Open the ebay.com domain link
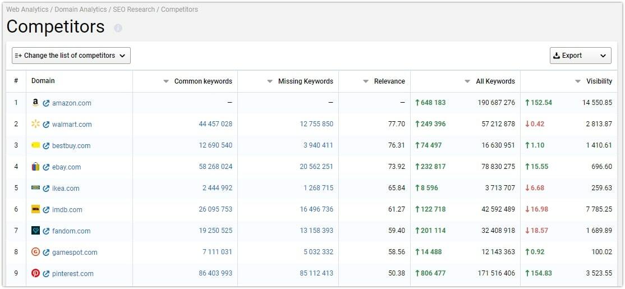The image size is (625, 289). tap(67, 167)
